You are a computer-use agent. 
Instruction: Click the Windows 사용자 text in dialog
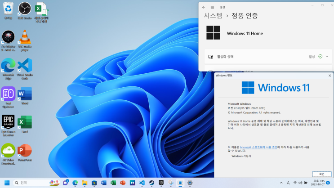point(241,156)
